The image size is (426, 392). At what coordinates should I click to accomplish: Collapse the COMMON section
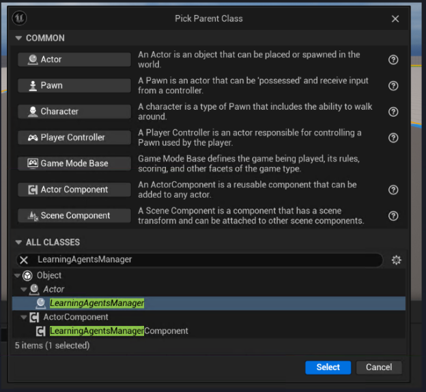18,38
